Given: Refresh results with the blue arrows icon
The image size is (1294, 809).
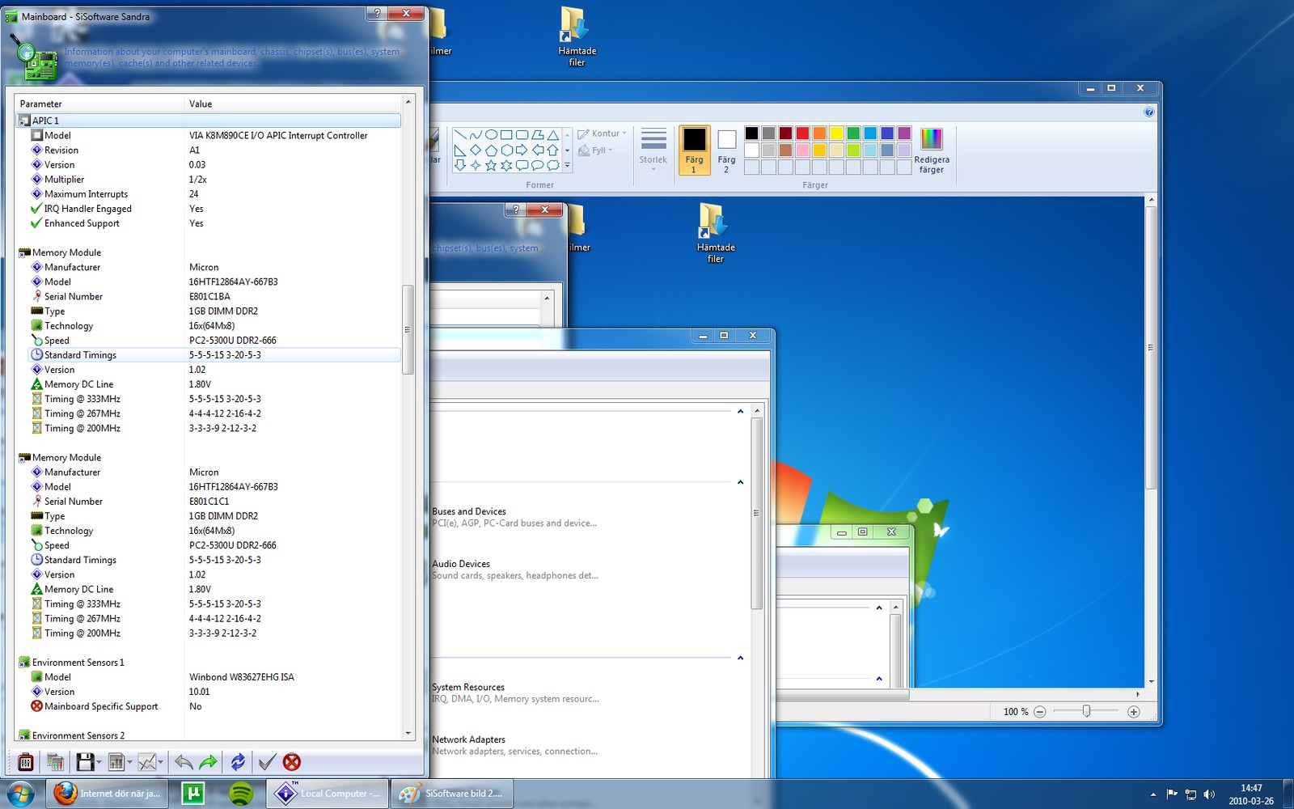Looking at the screenshot, I should [x=238, y=762].
